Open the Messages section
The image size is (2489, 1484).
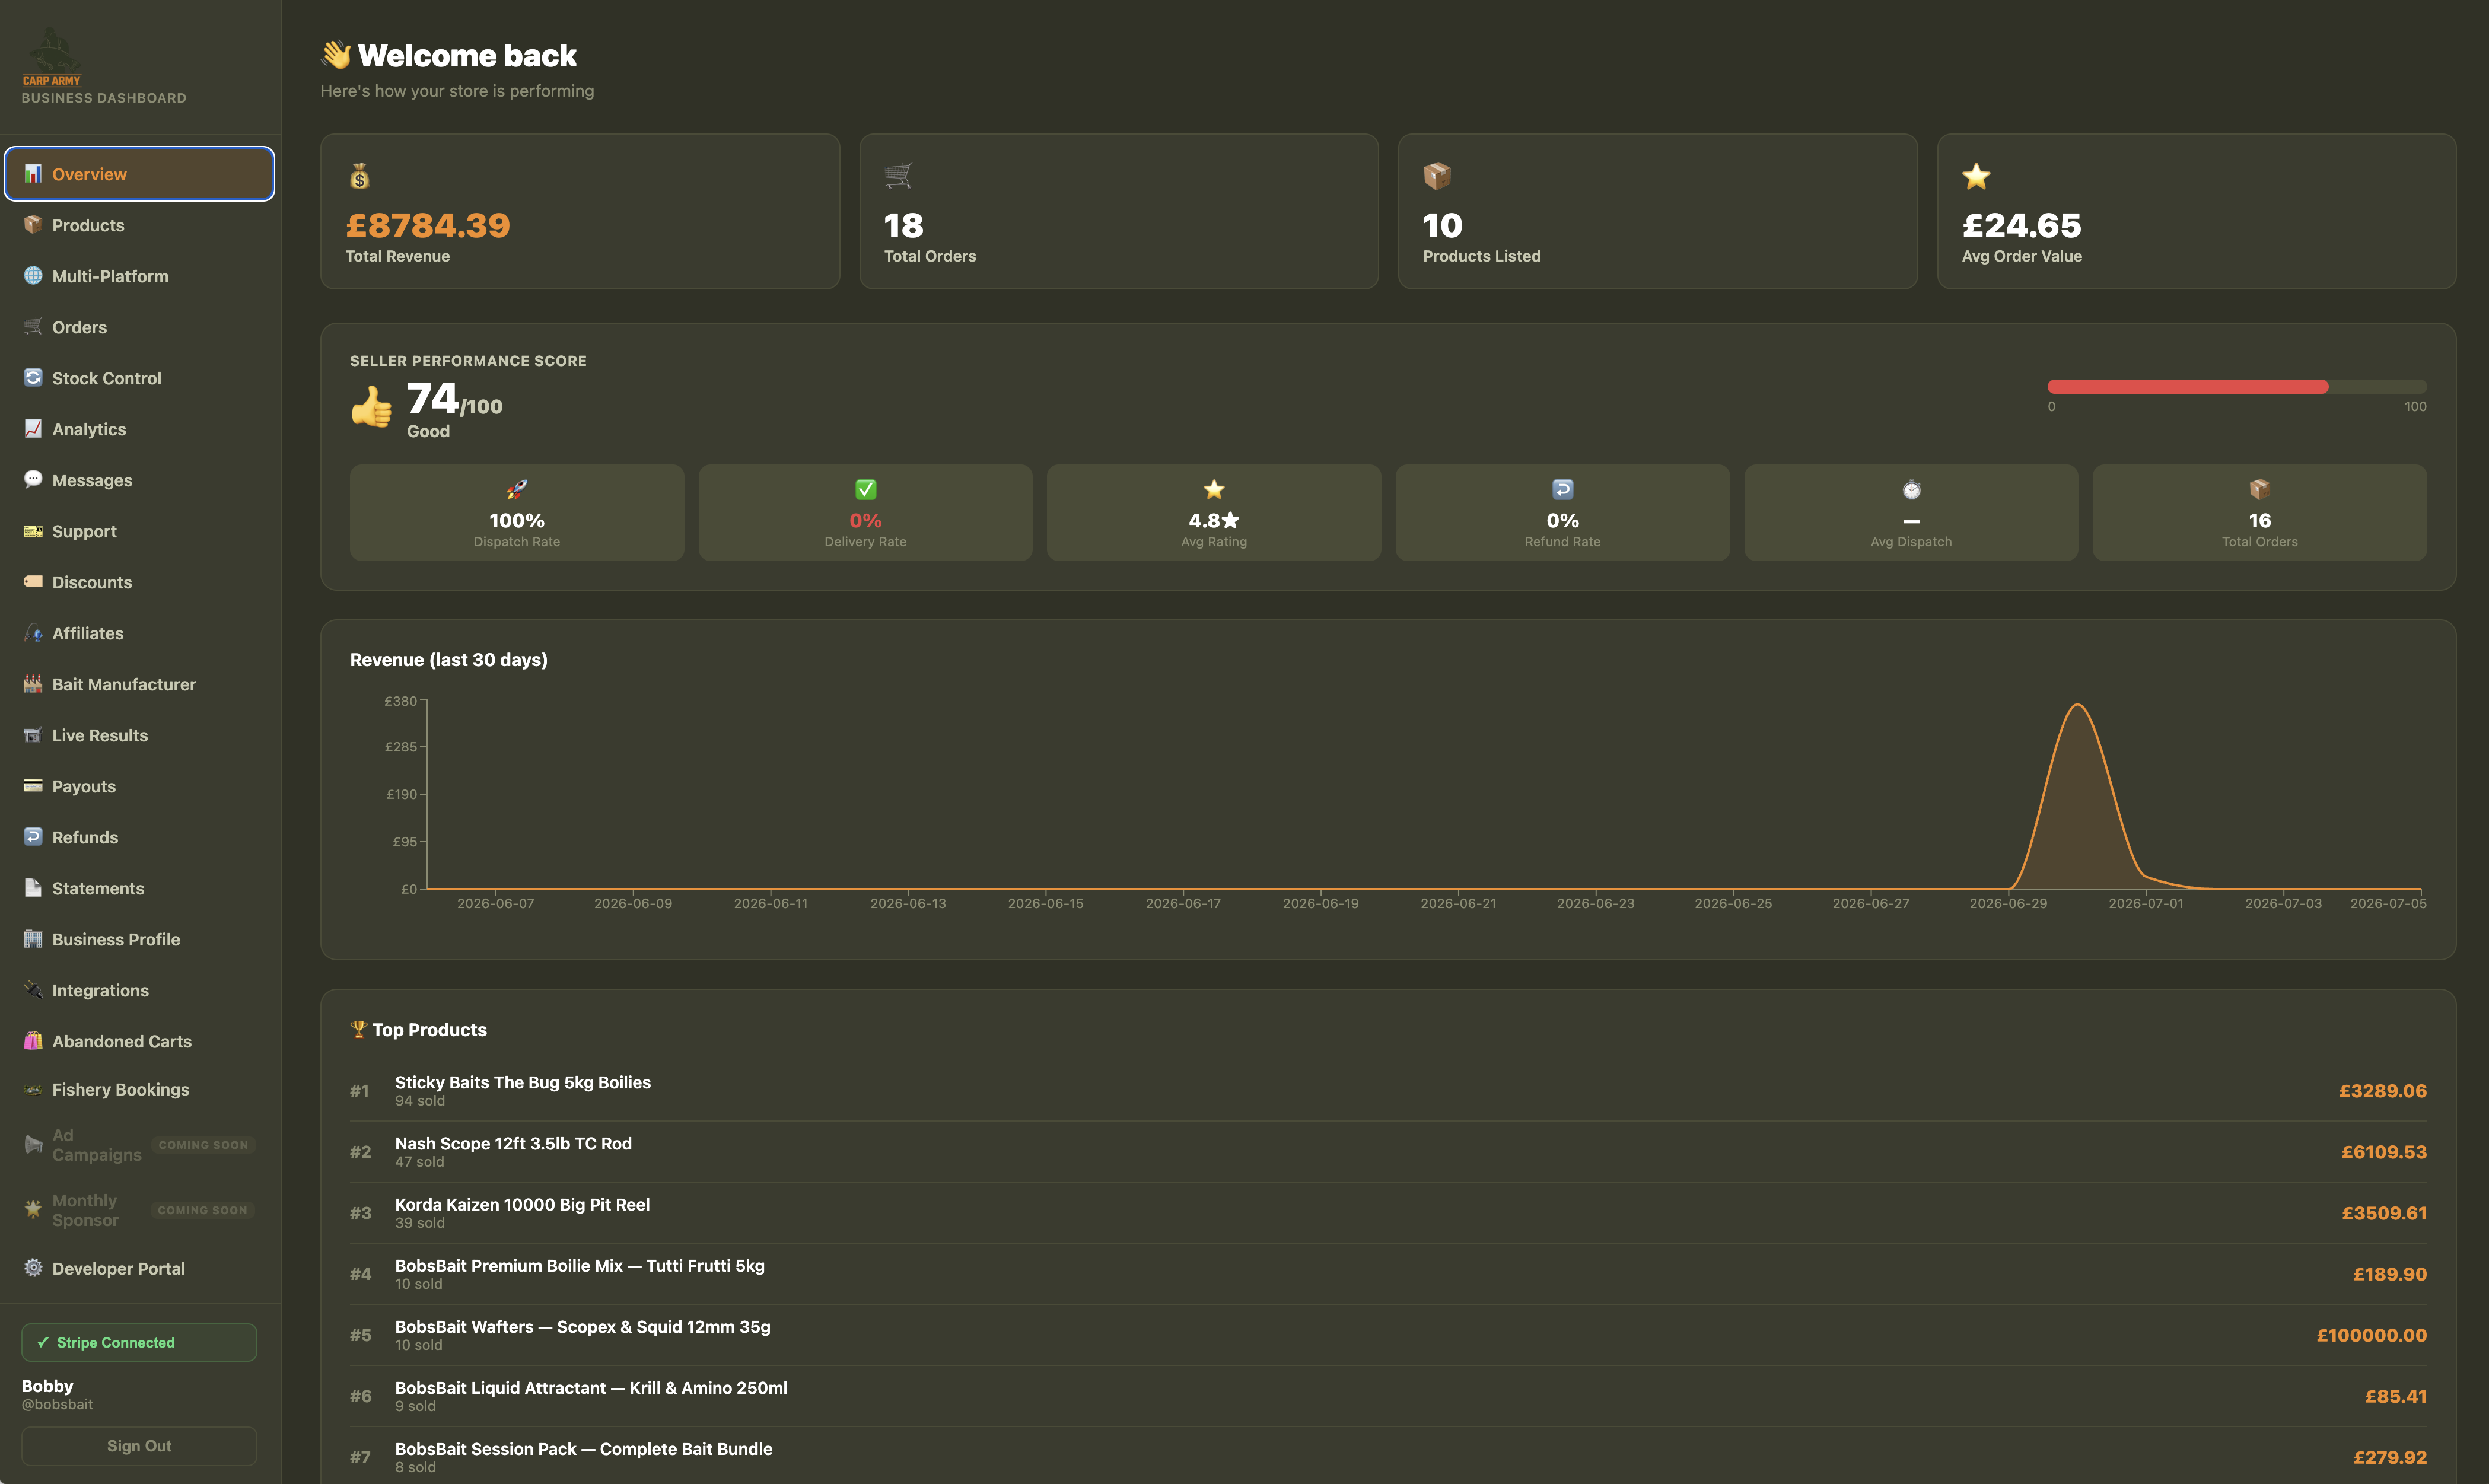139,480
